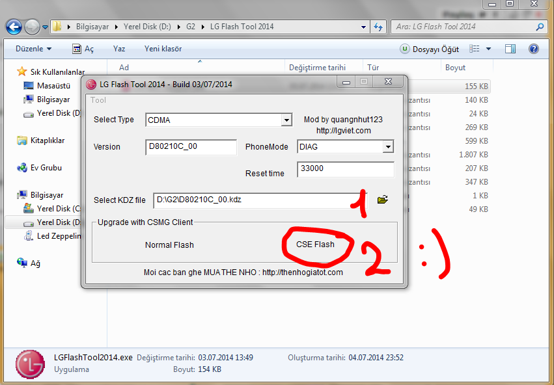Click the browse folder icon for KDZ file
Screen dimensions: 554x385
click(382, 200)
